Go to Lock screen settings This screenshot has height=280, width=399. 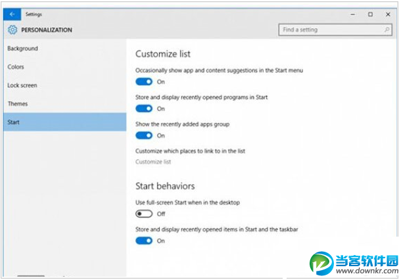22,85
